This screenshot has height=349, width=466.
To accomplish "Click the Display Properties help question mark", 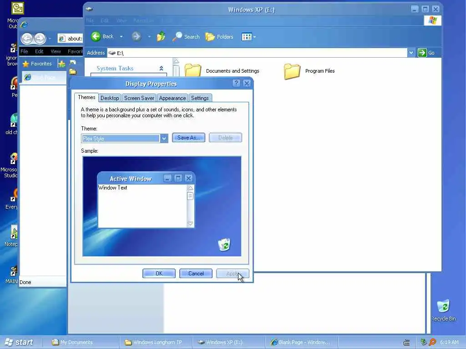I will 236,84.
